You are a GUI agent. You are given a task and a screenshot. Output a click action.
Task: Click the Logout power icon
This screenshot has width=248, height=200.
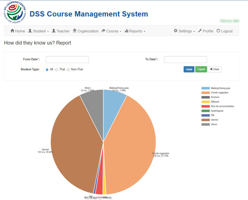tap(218, 31)
